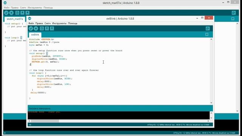Screen dimensions: 242x136
Task: Click horizontal scroll left arrow in eeBlink
Action: (x=29, y=121)
